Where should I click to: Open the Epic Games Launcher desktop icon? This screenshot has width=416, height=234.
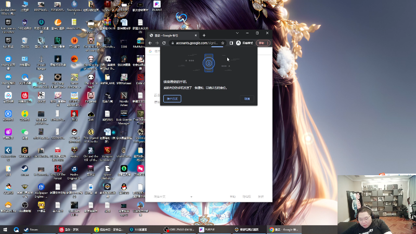coord(8,26)
